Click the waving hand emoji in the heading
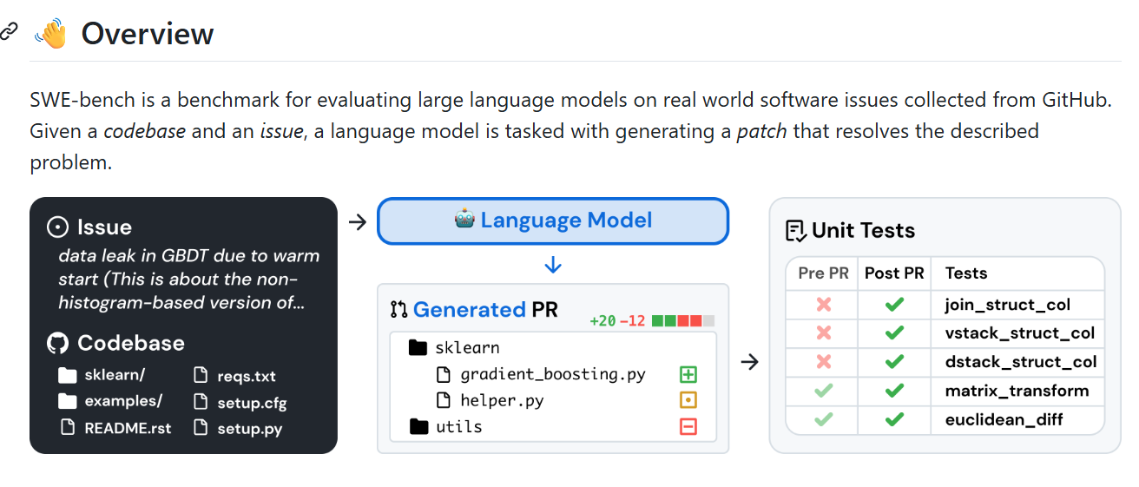 click(49, 34)
